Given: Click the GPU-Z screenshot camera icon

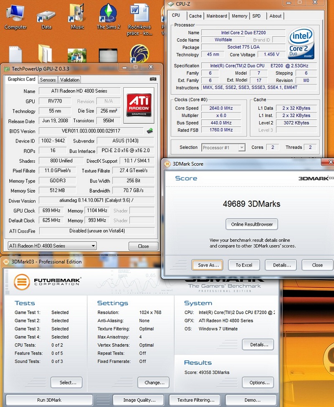Looking at the screenshot, I should [x=153, y=79].
